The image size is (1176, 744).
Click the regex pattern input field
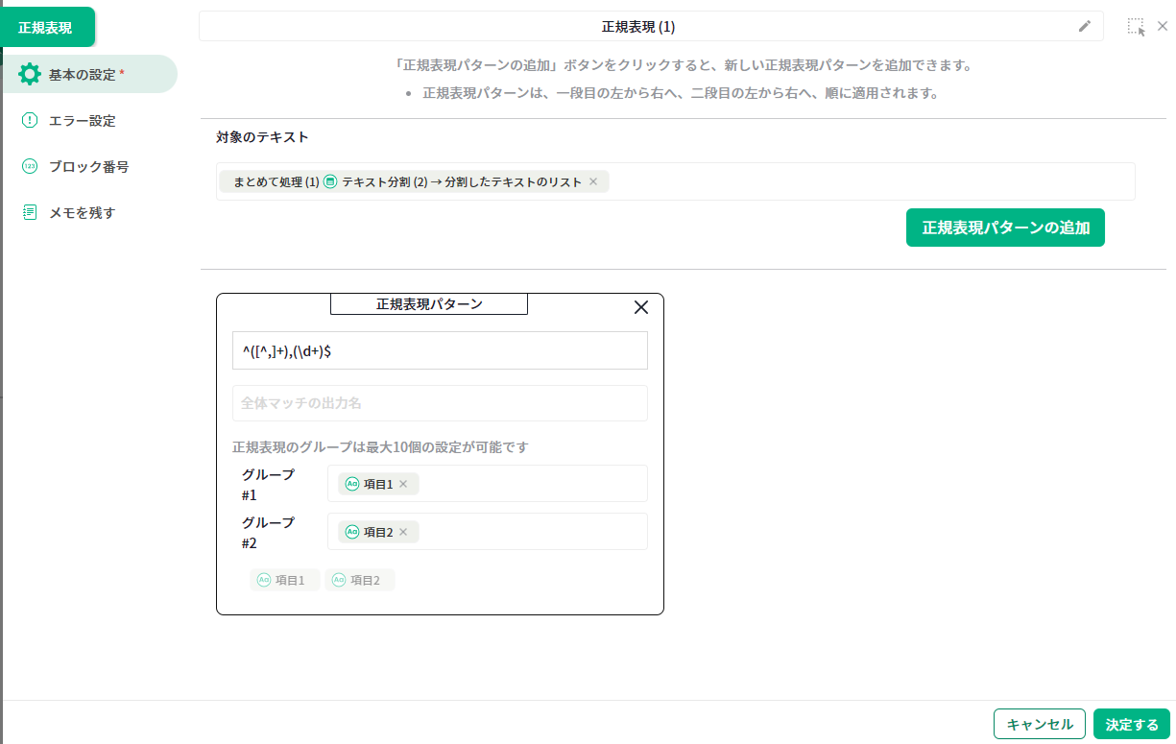(440, 351)
